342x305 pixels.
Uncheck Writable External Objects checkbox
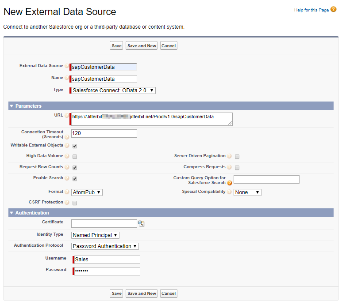[x=75, y=146]
